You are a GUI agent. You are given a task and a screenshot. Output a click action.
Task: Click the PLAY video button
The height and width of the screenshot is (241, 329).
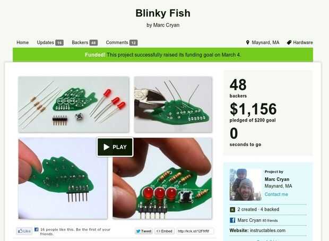tap(115, 147)
